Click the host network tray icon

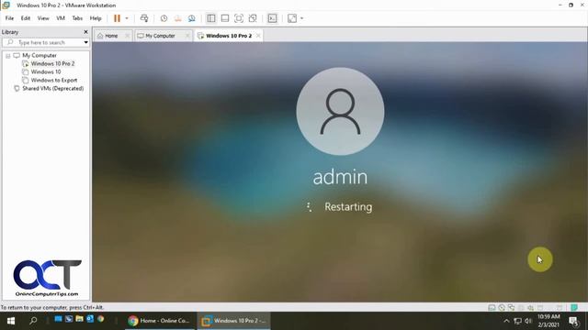(518, 321)
